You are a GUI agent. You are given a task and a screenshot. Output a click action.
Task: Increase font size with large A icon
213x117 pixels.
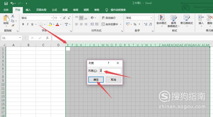(64, 18)
